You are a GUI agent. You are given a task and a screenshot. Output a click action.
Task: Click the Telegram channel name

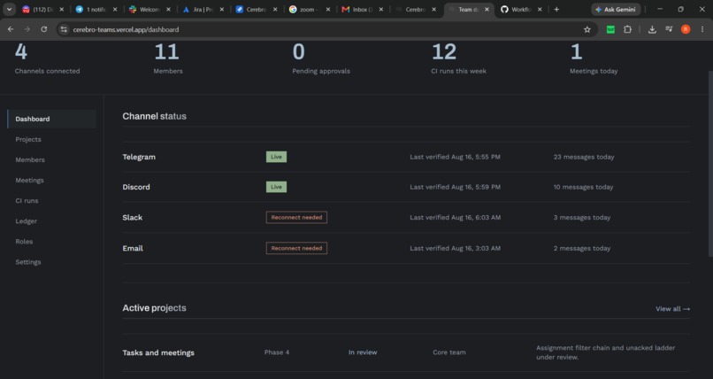[x=139, y=157]
